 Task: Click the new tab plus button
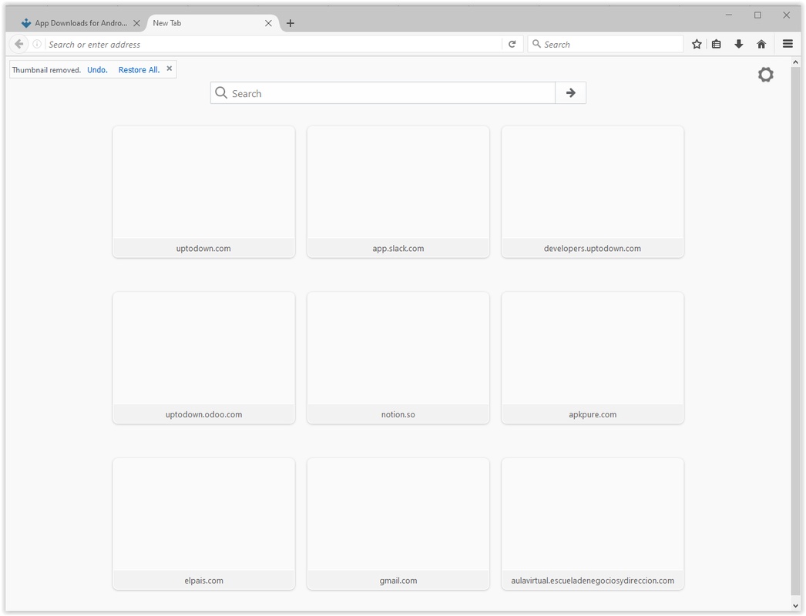pyautogui.click(x=290, y=23)
